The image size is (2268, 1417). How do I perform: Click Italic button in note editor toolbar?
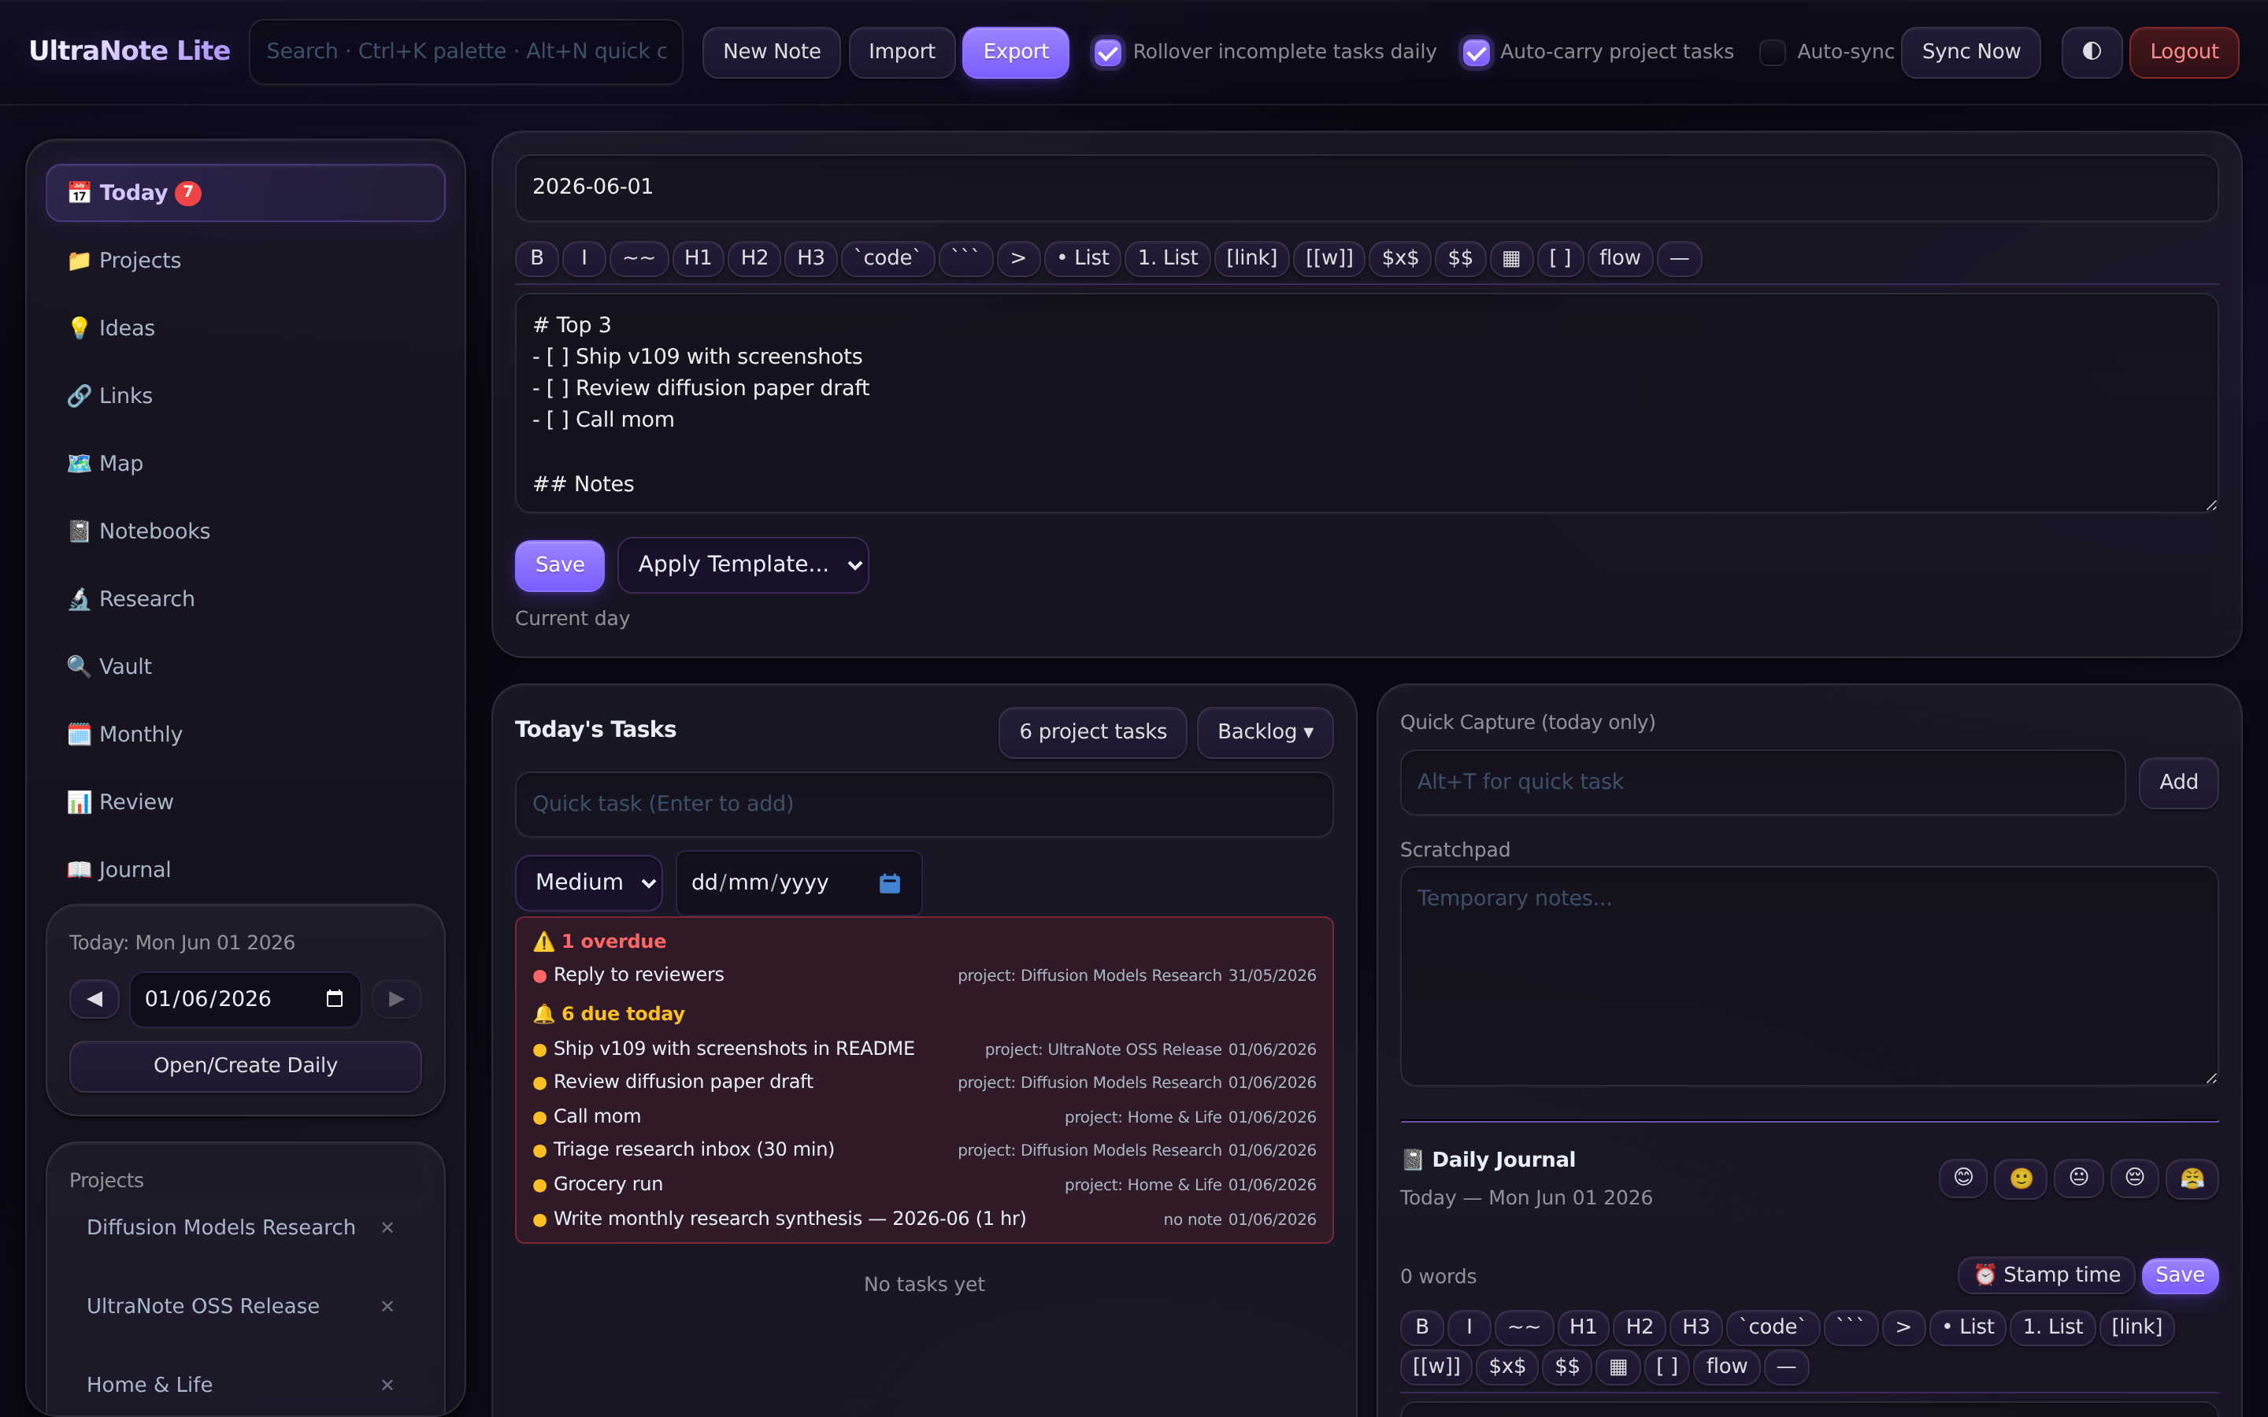[584, 257]
